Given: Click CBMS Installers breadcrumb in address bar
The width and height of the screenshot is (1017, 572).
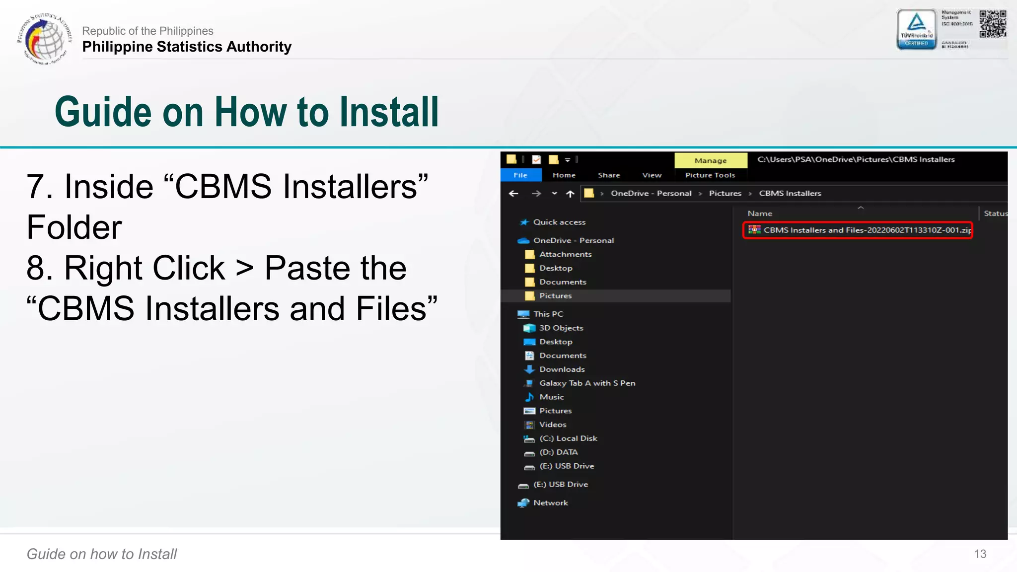Looking at the screenshot, I should click(790, 193).
